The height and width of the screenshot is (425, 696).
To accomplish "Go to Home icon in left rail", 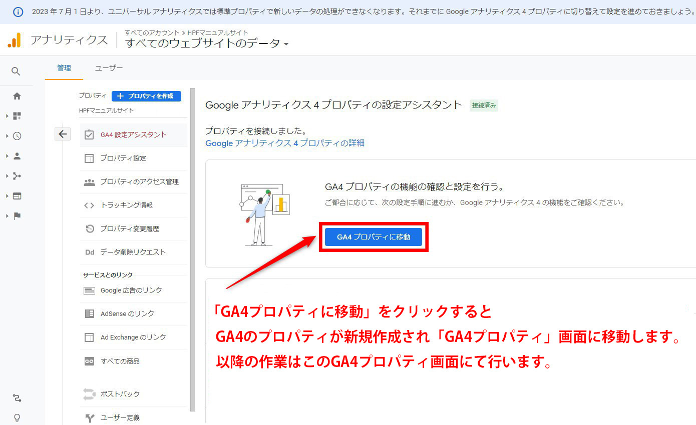I will tap(17, 96).
